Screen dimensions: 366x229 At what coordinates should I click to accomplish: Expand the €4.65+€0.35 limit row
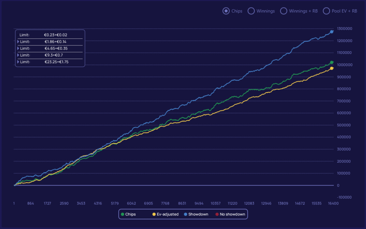click(18, 49)
